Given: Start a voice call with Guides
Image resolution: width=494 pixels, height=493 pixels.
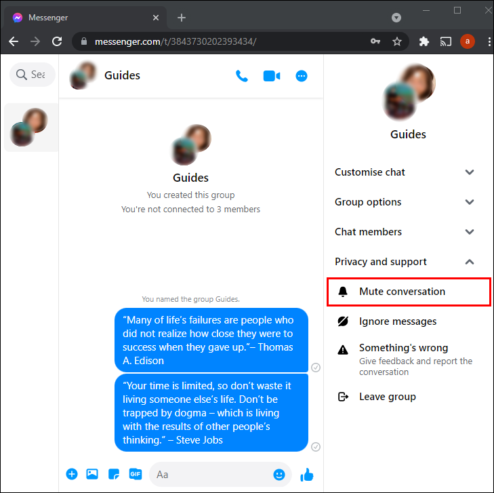Looking at the screenshot, I should click(x=242, y=76).
